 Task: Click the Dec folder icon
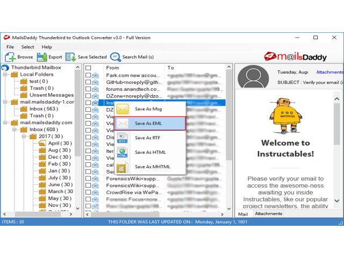pos(42,157)
